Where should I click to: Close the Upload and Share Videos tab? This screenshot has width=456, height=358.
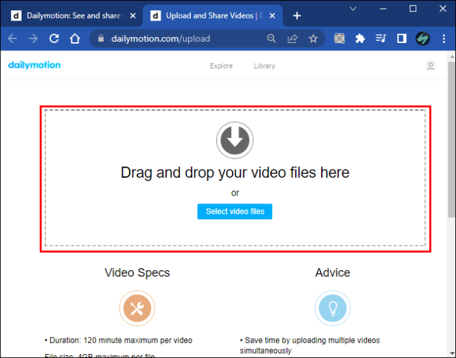[x=272, y=16]
